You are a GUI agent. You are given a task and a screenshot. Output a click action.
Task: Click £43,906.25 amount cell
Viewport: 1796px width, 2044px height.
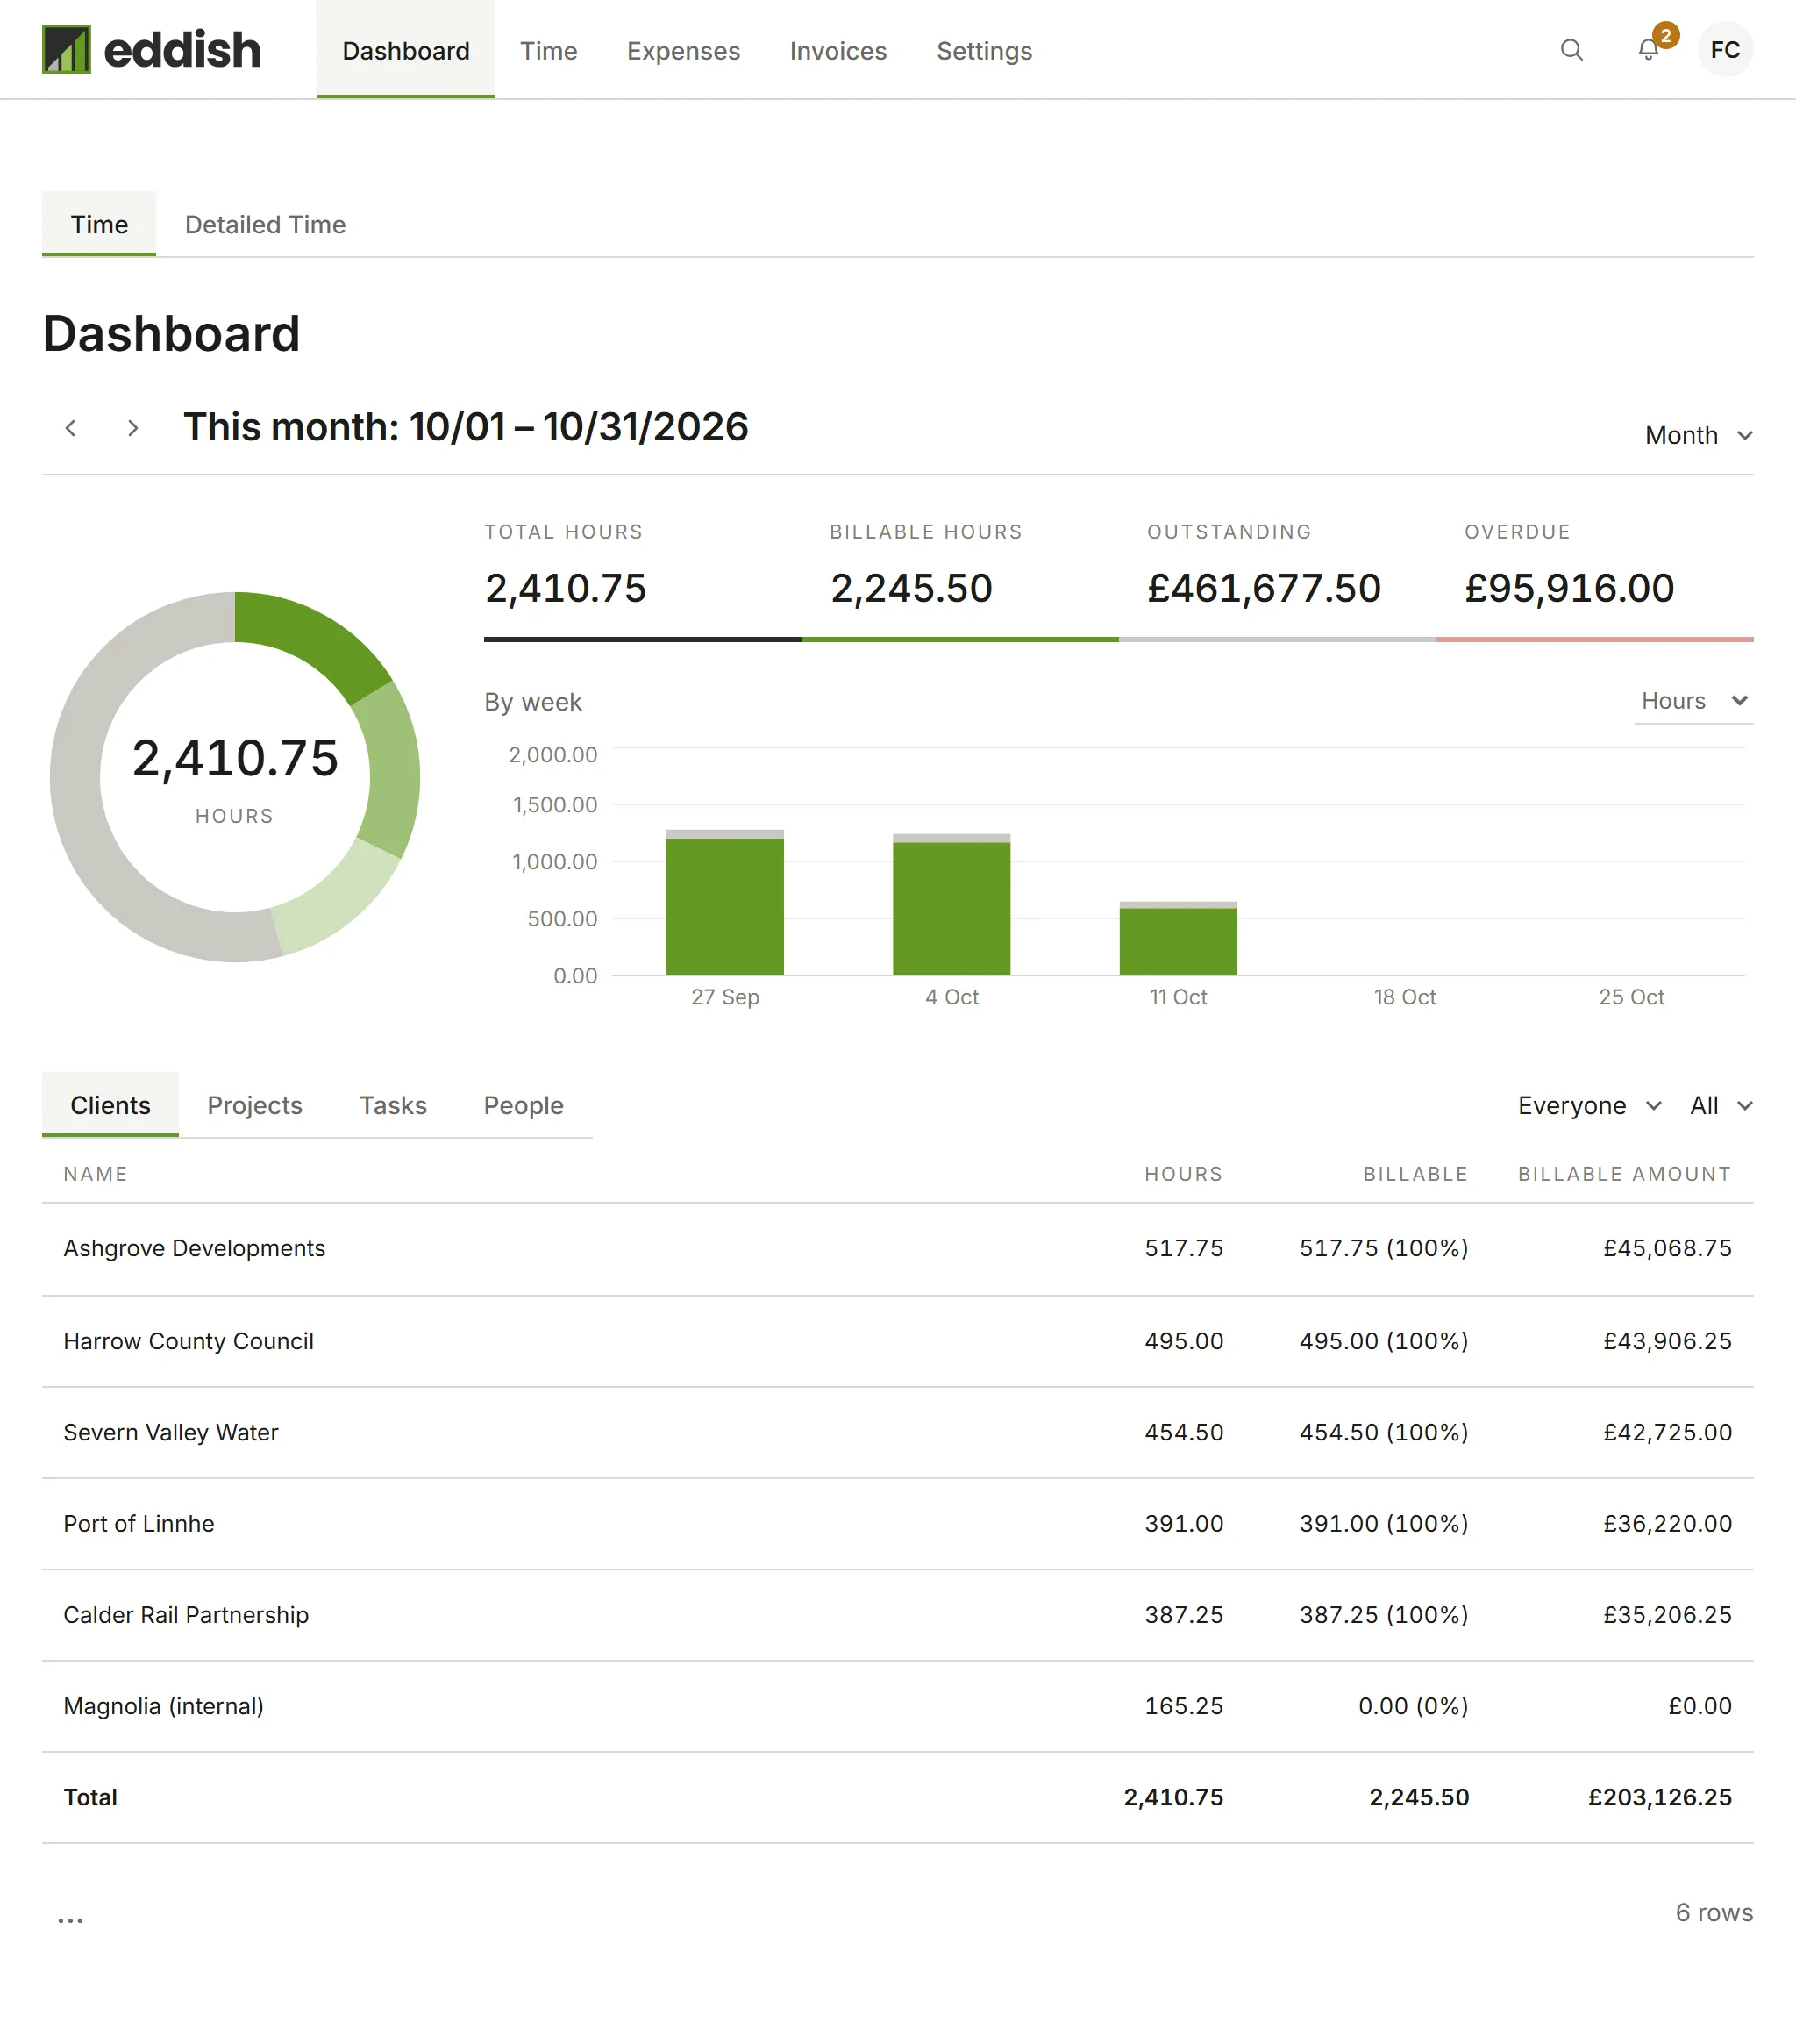(x=1667, y=1341)
